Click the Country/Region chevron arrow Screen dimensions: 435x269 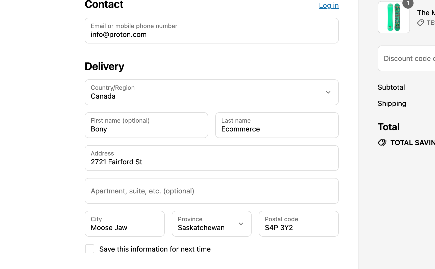click(x=328, y=93)
